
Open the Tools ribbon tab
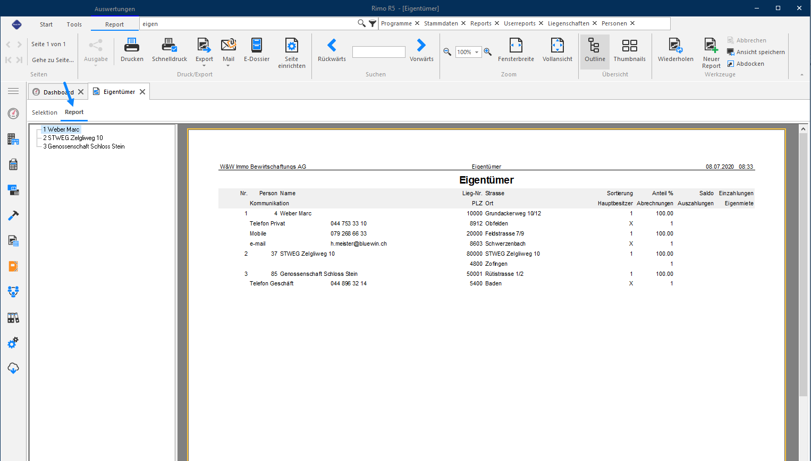[x=74, y=24]
